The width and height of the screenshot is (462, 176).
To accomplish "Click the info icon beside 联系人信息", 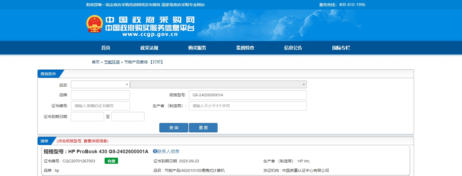I will coord(155,151).
